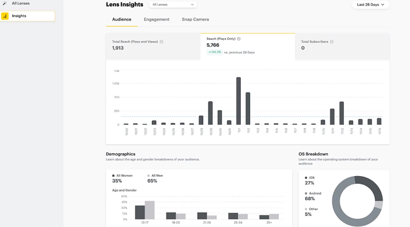Open All Lenses in the sidebar
This screenshot has height=227, width=410.
(20, 4)
